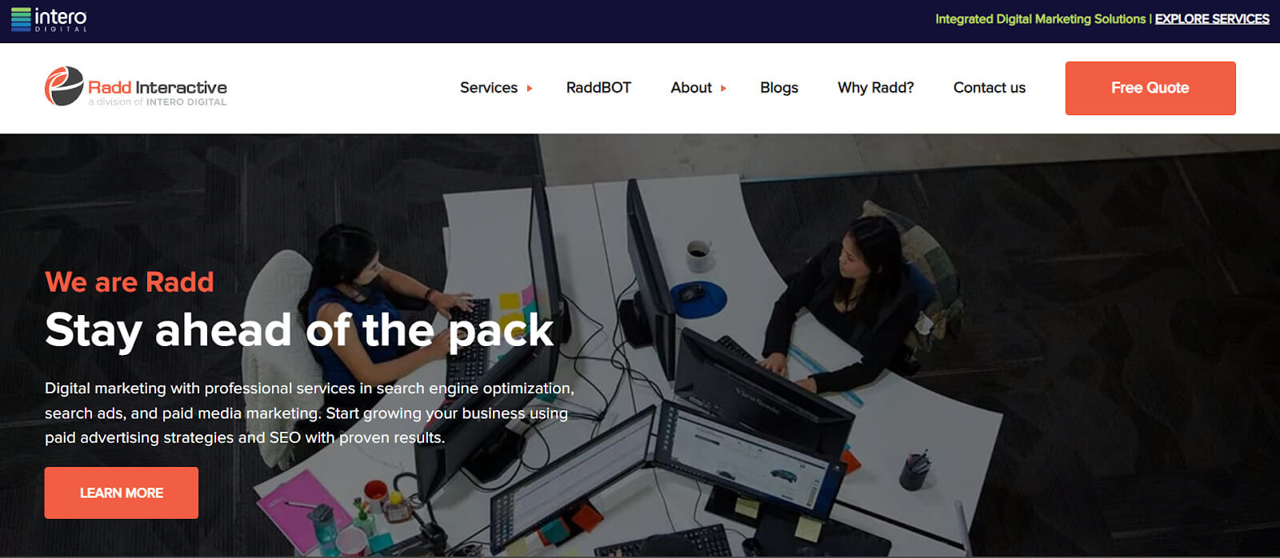Open the Services menu item
Image resolution: width=1280 pixels, height=558 pixels.
tap(489, 88)
